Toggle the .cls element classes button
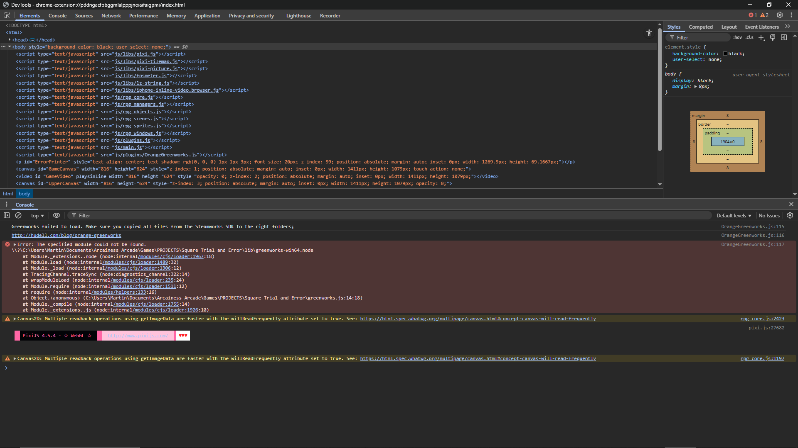Image resolution: width=798 pixels, height=448 pixels. tap(749, 37)
